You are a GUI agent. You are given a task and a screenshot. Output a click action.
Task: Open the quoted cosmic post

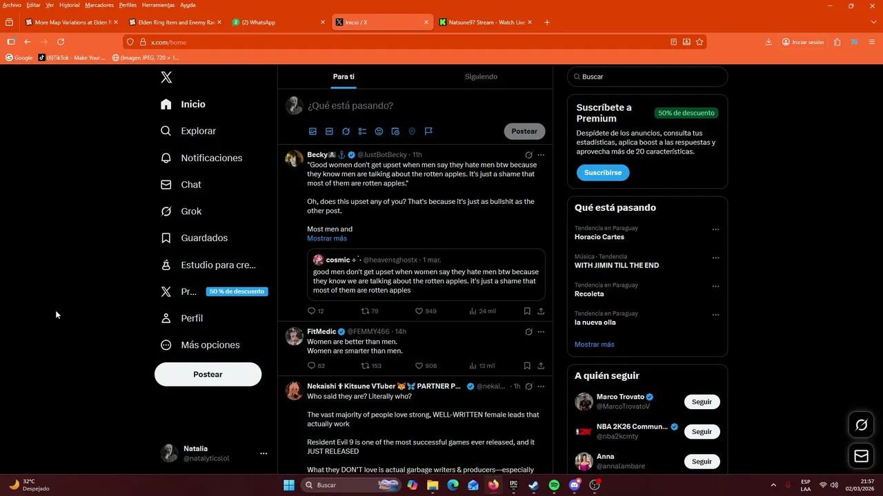tap(426, 274)
